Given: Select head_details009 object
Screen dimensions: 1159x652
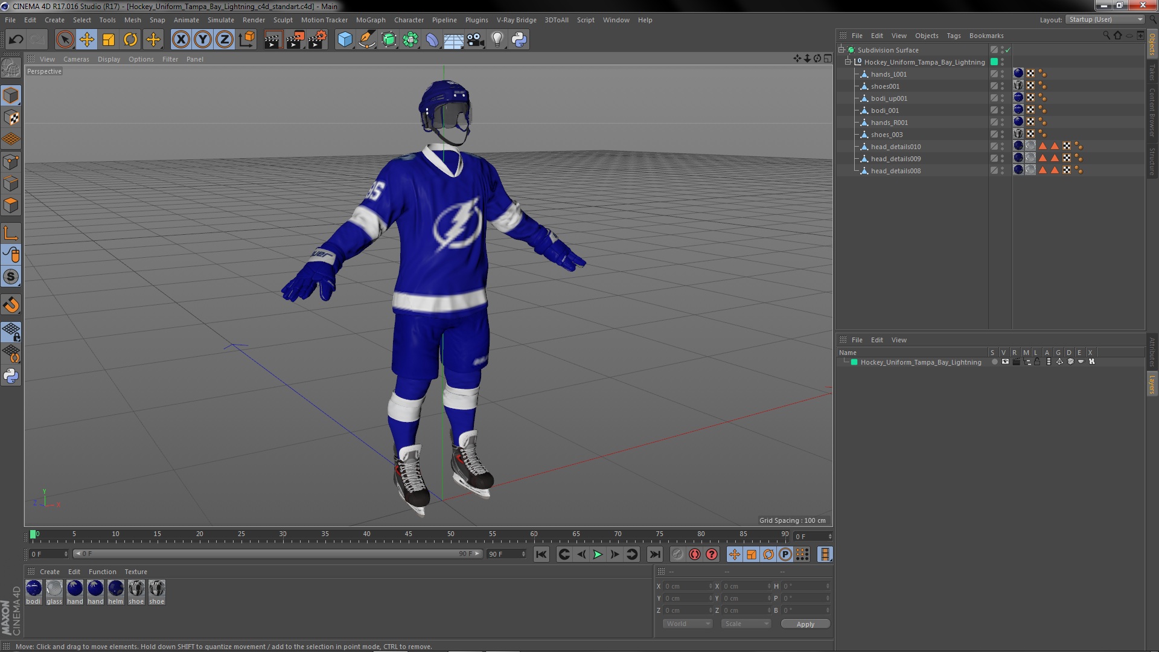Looking at the screenshot, I should click(x=896, y=159).
